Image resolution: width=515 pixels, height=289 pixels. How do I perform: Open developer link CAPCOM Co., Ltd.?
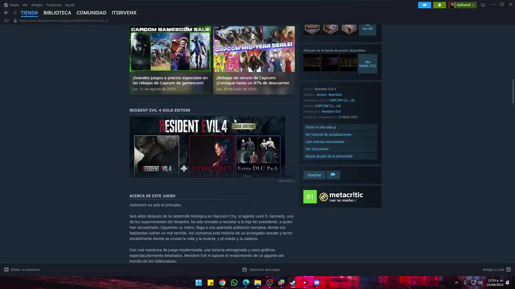342,100
